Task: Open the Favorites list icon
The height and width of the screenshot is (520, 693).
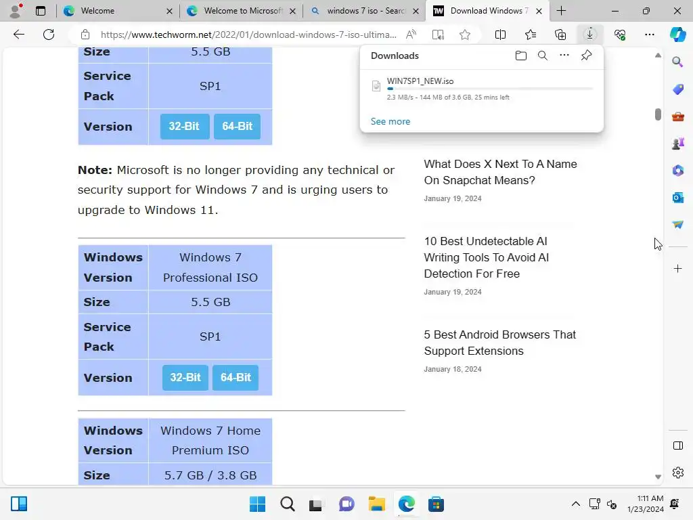Action: 531,35
